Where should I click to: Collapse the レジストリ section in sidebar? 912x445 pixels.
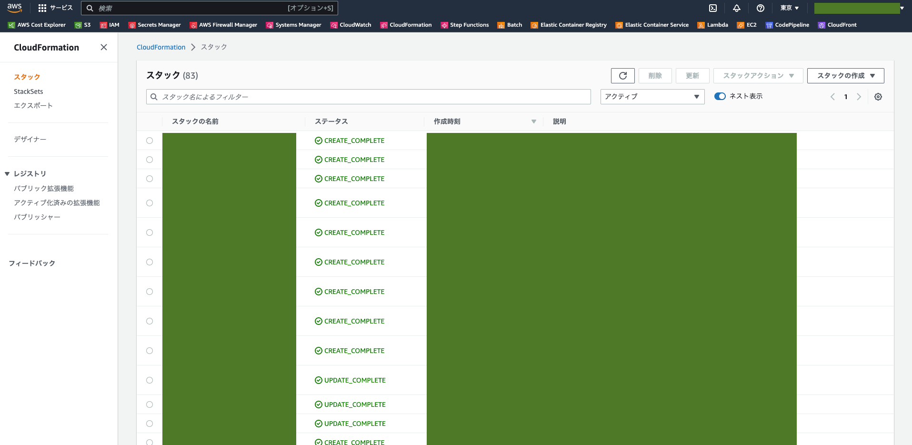(8, 174)
